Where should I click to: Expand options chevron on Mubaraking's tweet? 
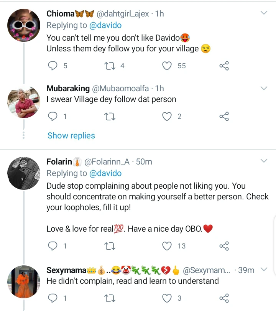coord(264,89)
